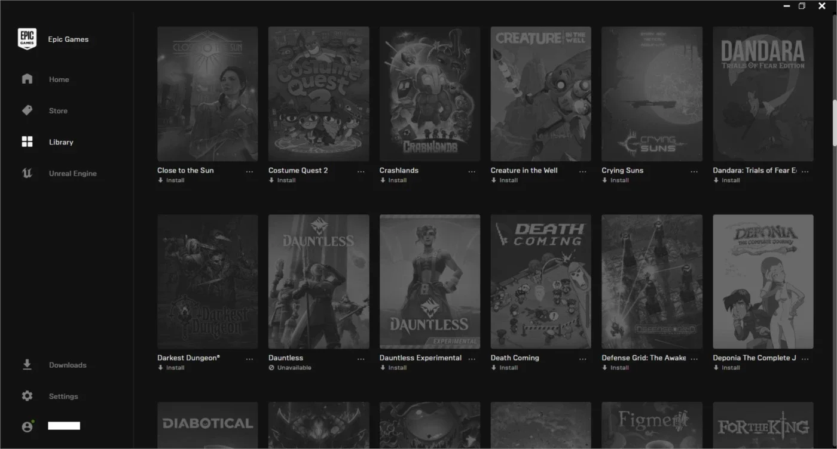Open the Downloads page
The height and width of the screenshot is (449, 837).
click(68, 365)
